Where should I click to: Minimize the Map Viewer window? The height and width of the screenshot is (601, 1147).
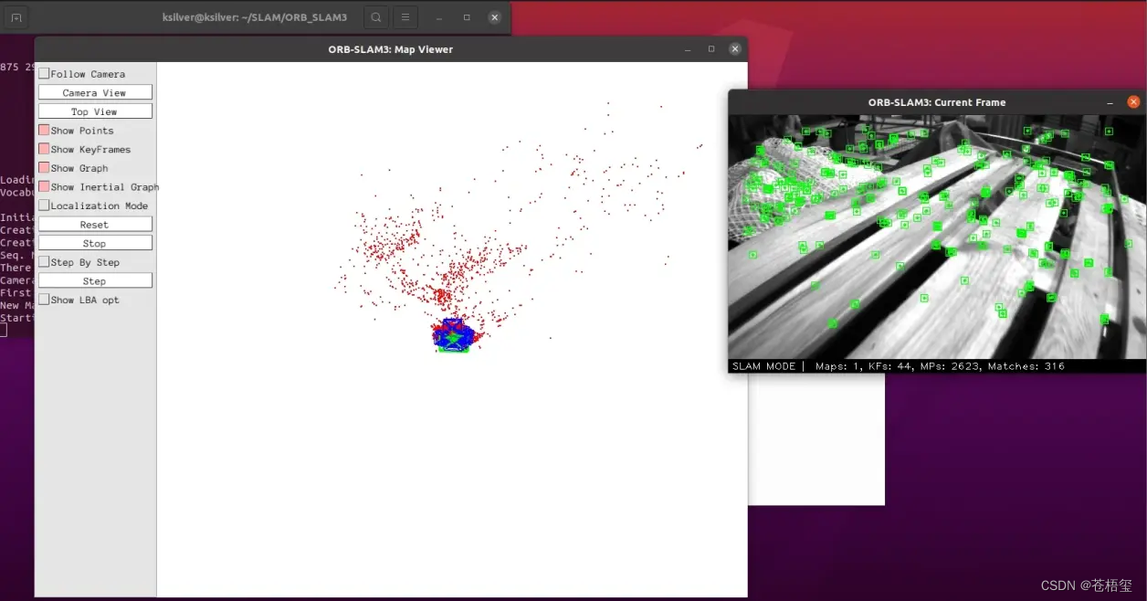pyautogui.click(x=686, y=49)
